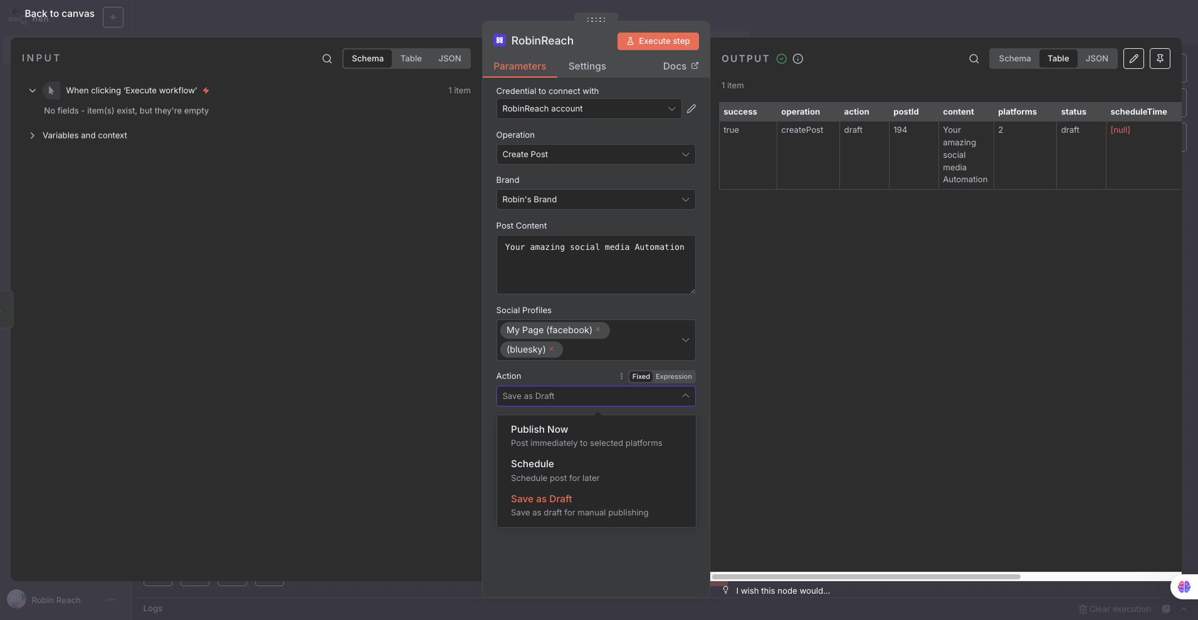Remove the (bluesky) profile tag
1198x620 pixels.
pos(552,349)
